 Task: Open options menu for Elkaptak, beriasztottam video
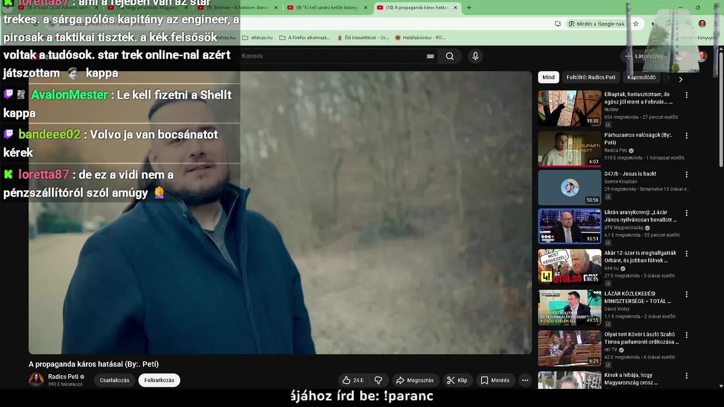687,95
